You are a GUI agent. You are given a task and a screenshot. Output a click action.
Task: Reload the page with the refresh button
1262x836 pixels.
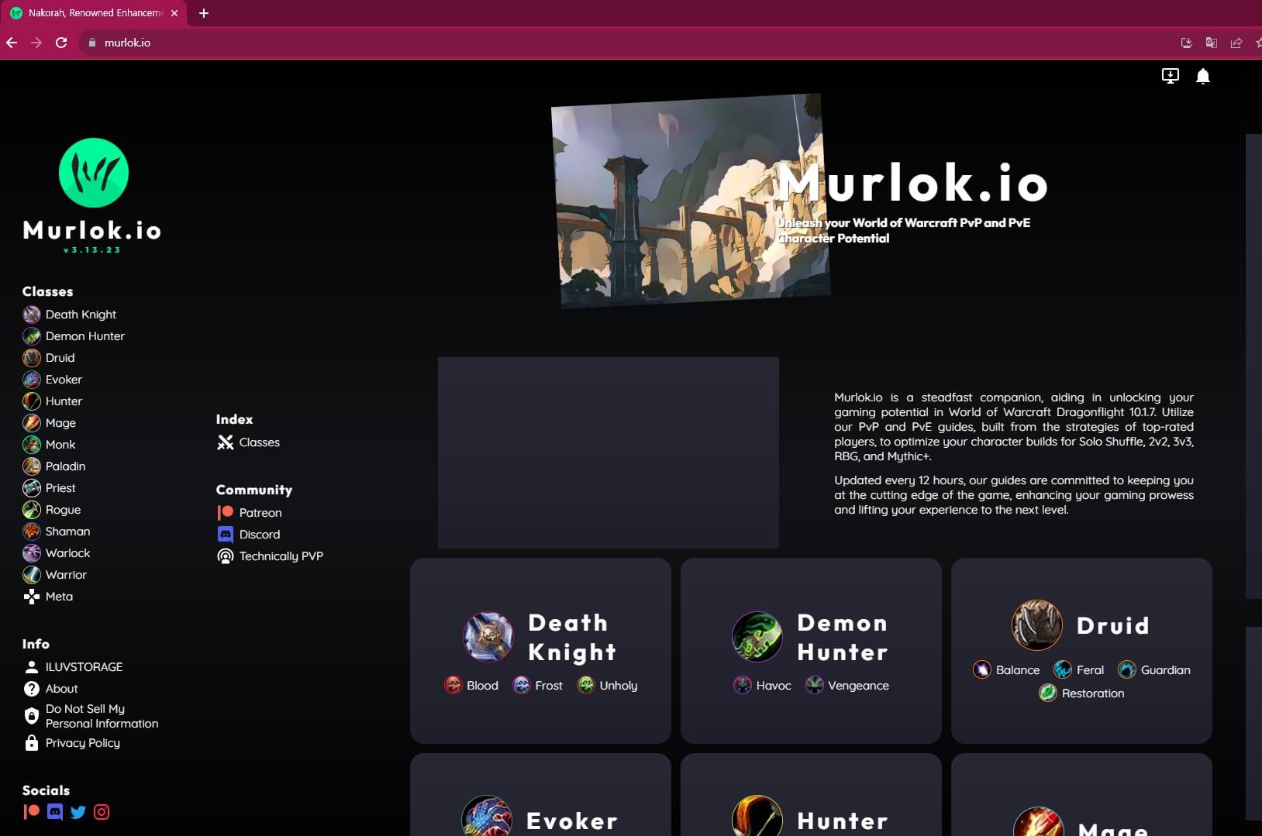pos(61,43)
